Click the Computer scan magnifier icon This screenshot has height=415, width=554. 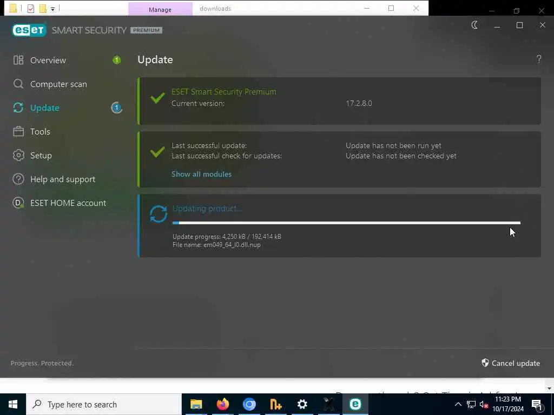[x=18, y=84]
